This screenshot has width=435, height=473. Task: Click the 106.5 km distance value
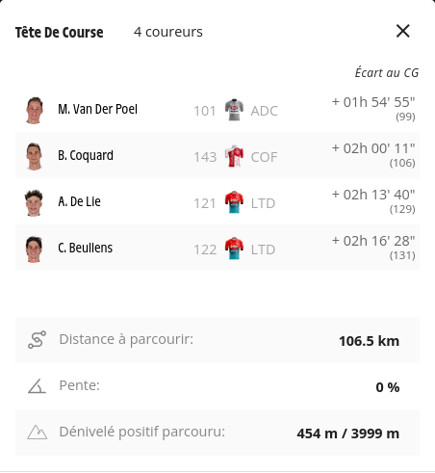click(370, 341)
